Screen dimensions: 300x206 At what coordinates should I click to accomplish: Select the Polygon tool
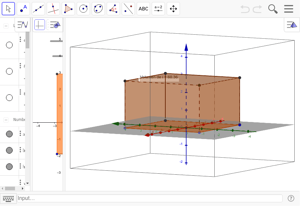pyautogui.click(x=68, y=9)
